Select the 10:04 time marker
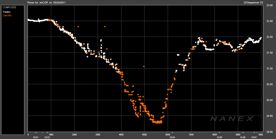276x139 pixels. point(171,137)
